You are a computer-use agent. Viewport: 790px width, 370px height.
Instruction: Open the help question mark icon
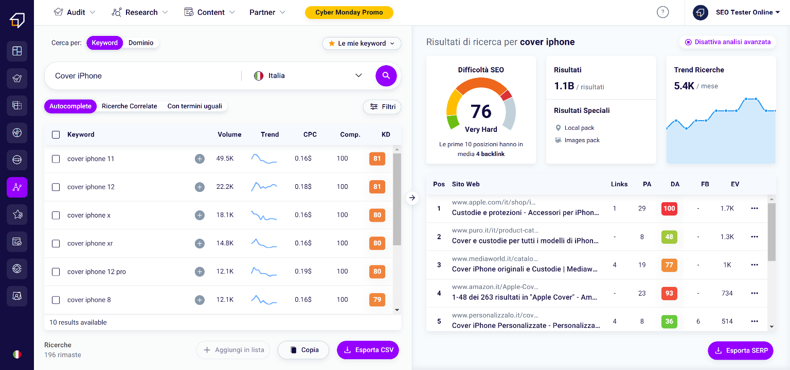[663, 12]
